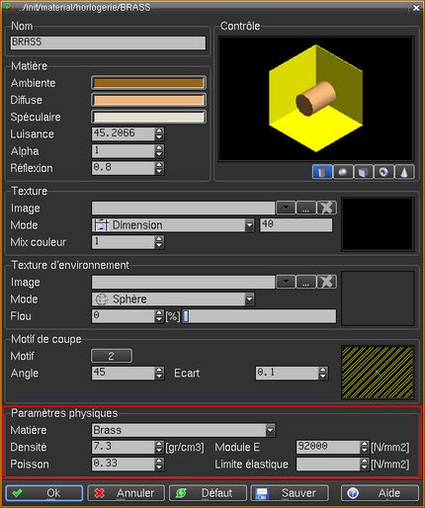Open Texture Mode Dimension dropdown
The image size is (425, 508).
(173, 225)
